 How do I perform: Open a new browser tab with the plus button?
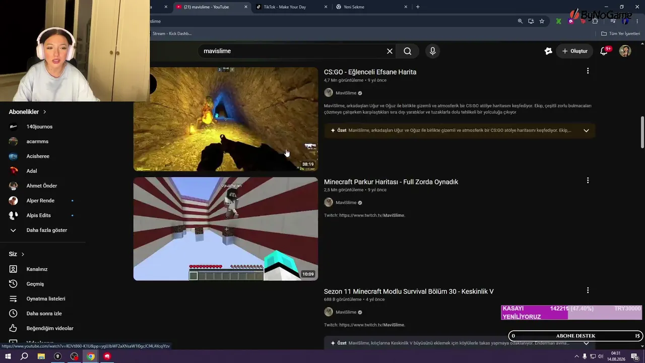[418, 7]
